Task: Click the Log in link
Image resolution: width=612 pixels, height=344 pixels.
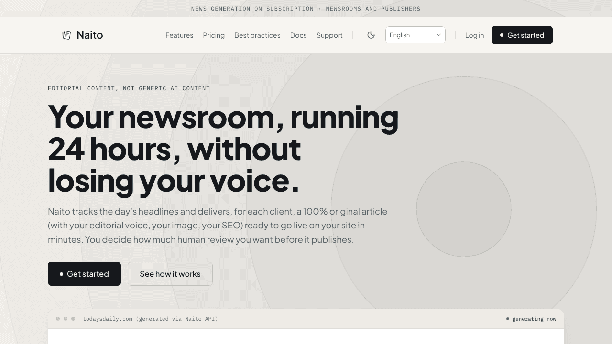Action: (x=474, y=35)
